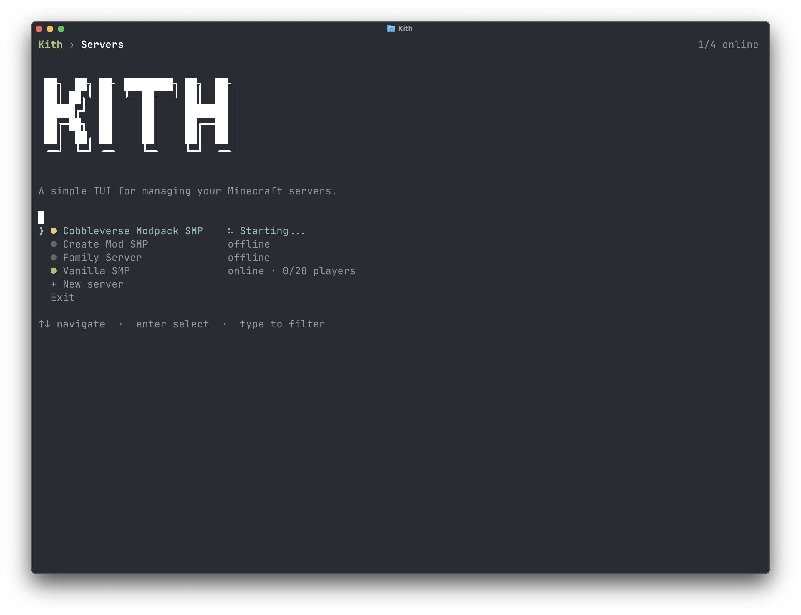This screenshot has width=801, height=615.
Task: Click the enter select hint text
Action: point(173,324)
